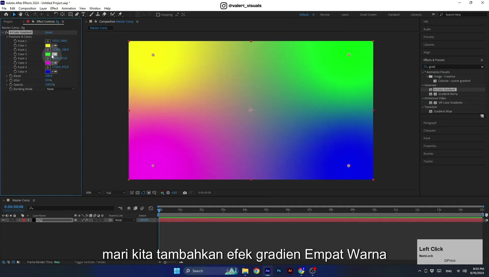Switch to the Project tab

click(x=8, y=22)
